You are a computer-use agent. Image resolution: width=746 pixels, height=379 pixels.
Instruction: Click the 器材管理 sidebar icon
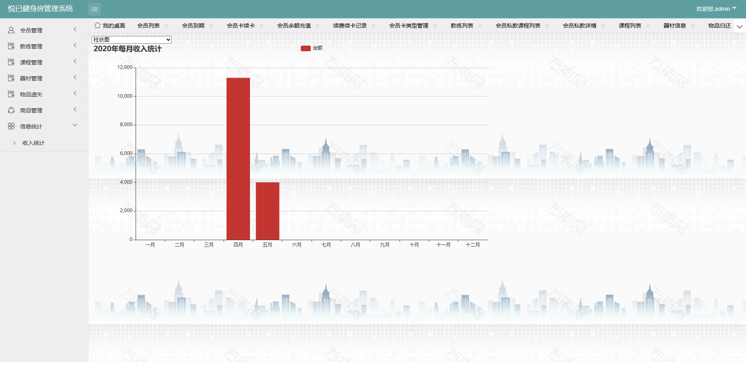pos(11,78)
